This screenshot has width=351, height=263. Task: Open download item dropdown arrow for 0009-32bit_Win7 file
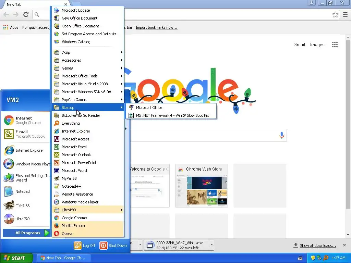click(211, 245)
